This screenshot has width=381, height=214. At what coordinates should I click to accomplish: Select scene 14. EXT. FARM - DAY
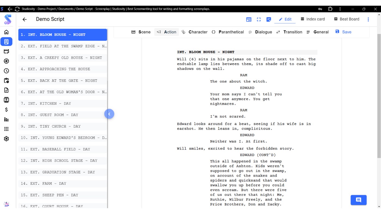point(63,184)
